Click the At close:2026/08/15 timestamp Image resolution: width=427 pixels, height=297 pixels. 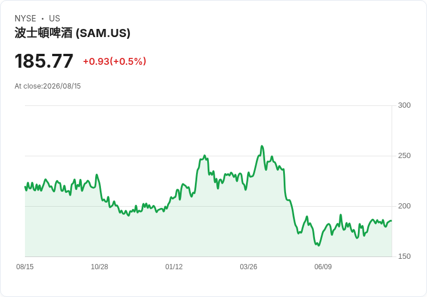tap(48, 86)
